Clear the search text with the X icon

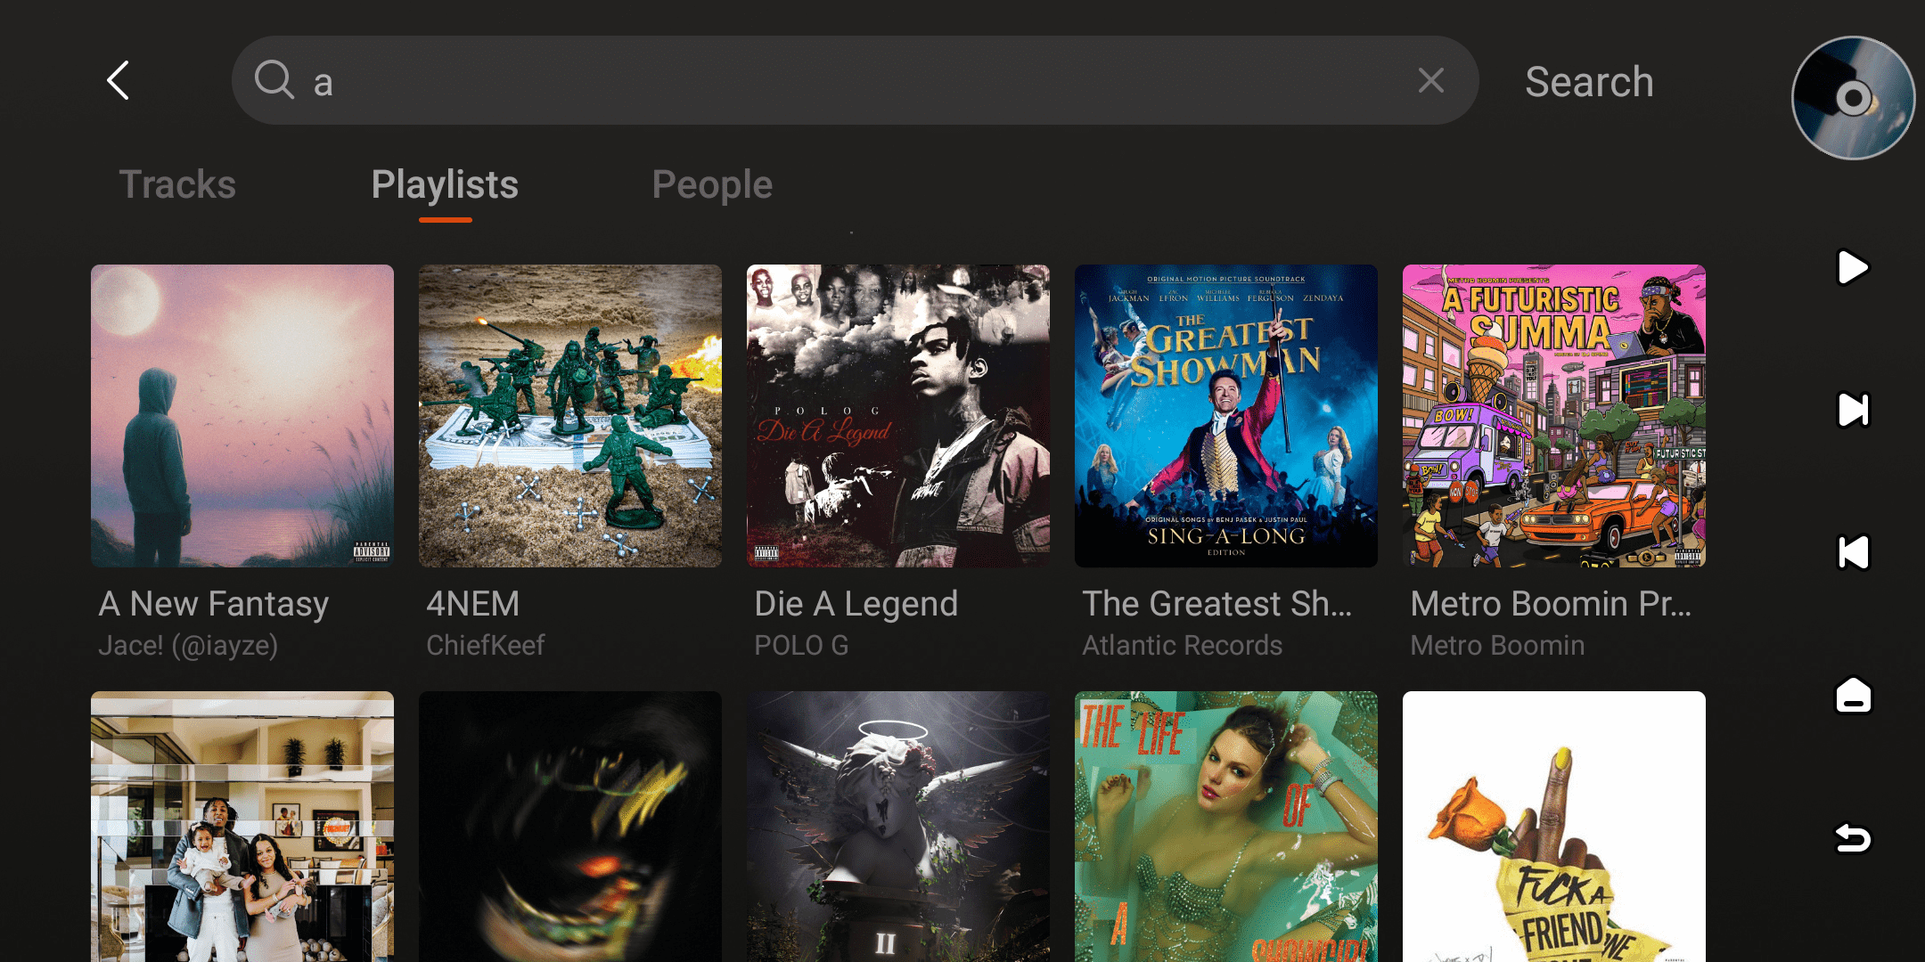[1430, 81]
